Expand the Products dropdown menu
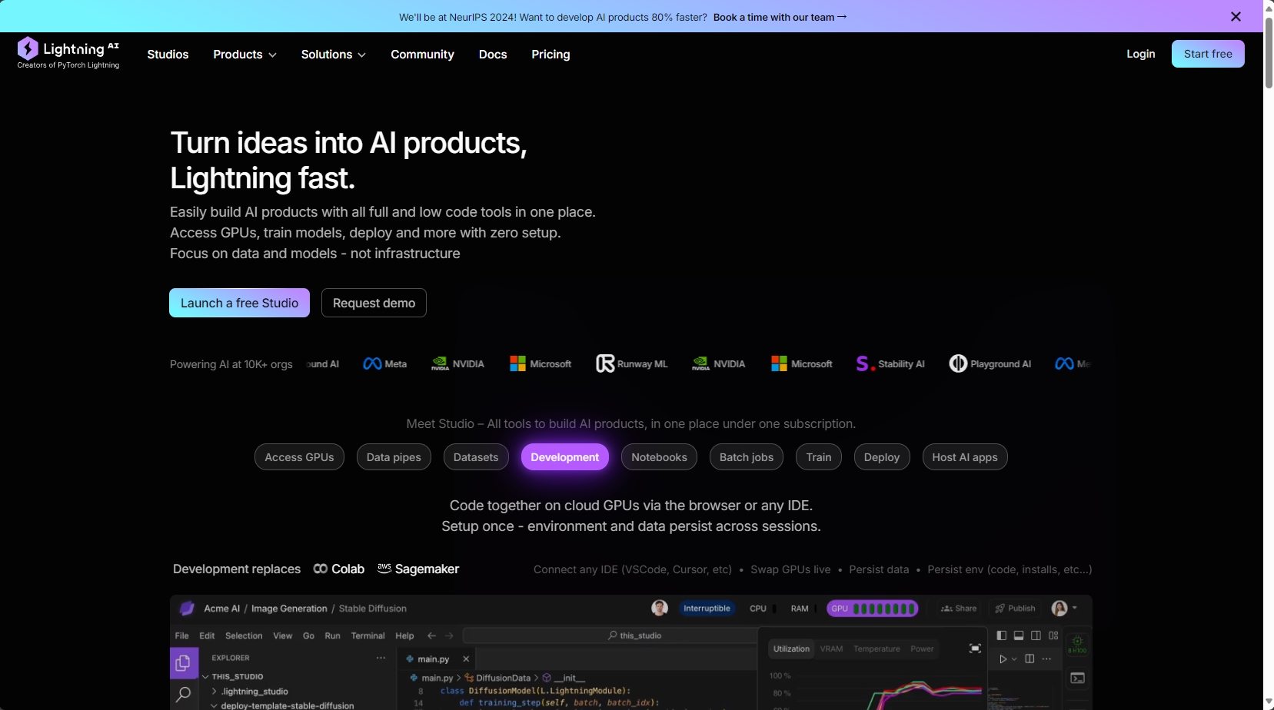The width and height of the screenshot is (1274, 710). coord(244,55)
